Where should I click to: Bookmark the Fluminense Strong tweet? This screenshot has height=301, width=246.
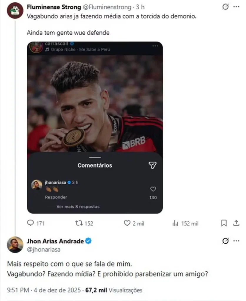(x=224, y=223)
